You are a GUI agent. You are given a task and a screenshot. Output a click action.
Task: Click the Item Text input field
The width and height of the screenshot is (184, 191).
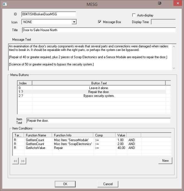(x=98, y=121)
